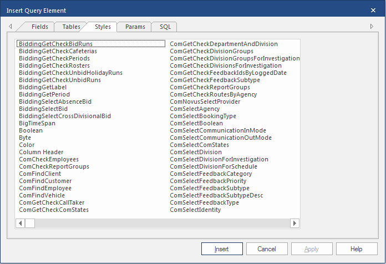Viewport: 386px width, 264px height.
Task: Select the Params tab
Action: (135, 27)
